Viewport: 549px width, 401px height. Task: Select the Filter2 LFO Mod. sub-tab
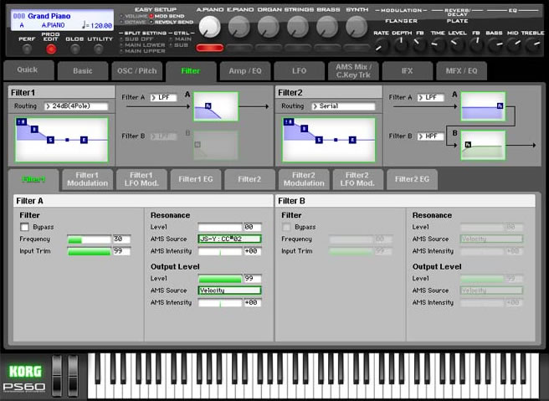coord(357,179)
